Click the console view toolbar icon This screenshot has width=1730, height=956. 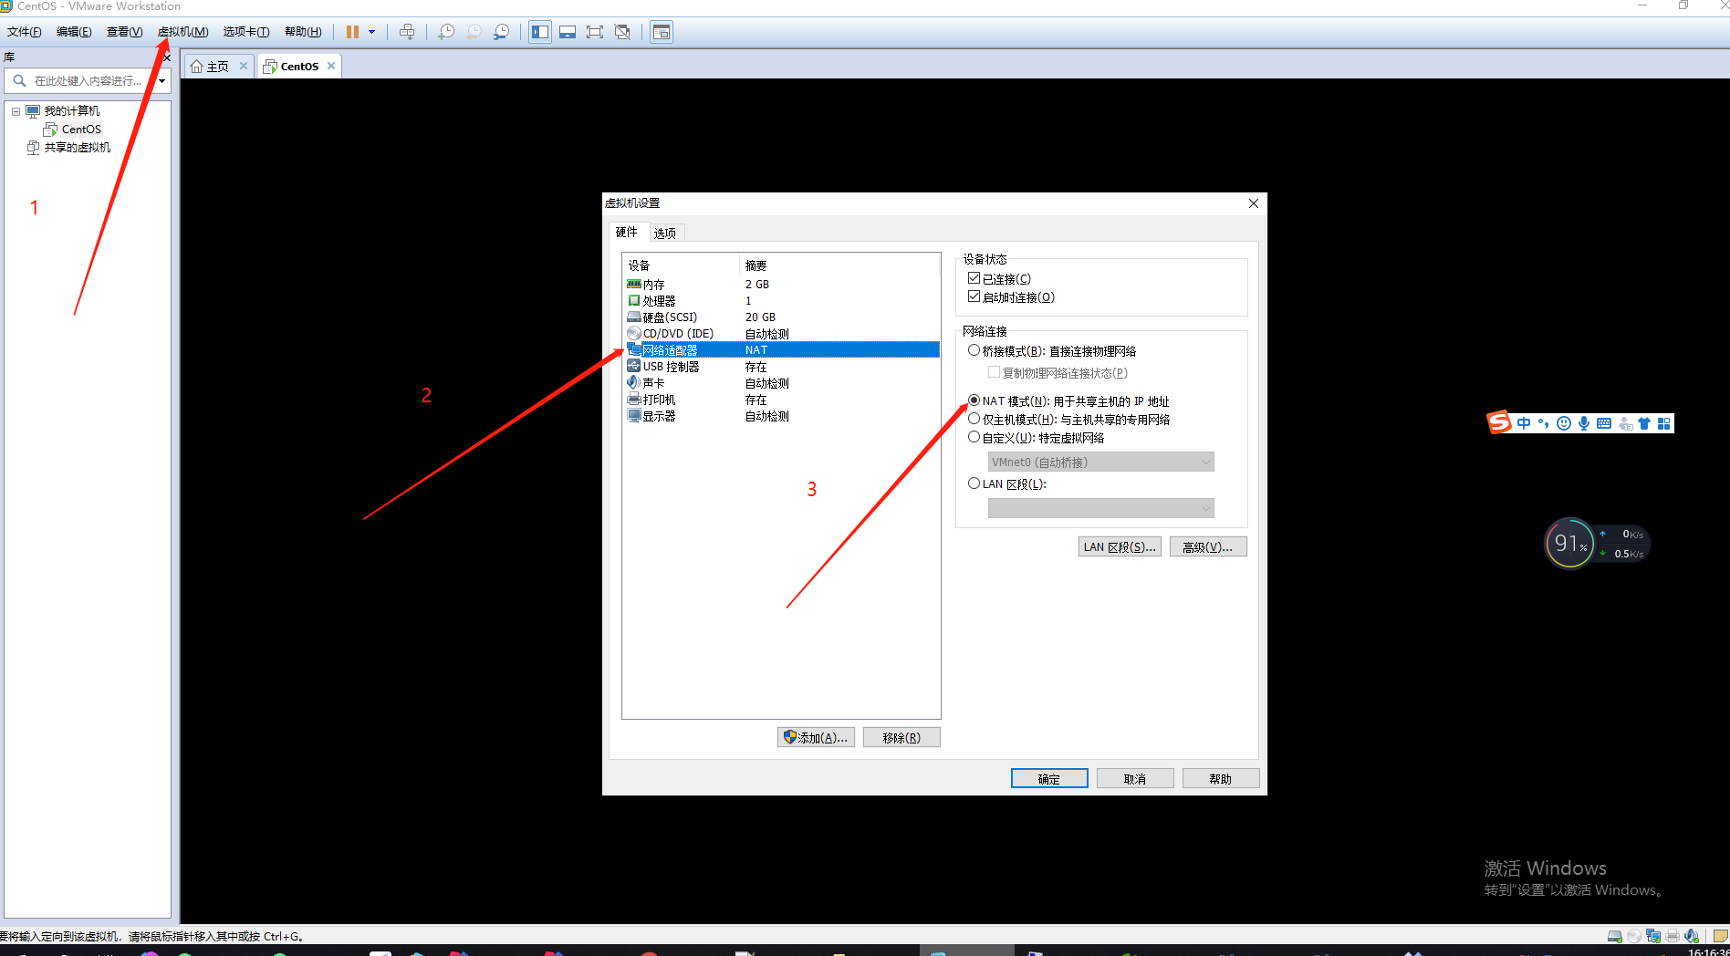662,32
